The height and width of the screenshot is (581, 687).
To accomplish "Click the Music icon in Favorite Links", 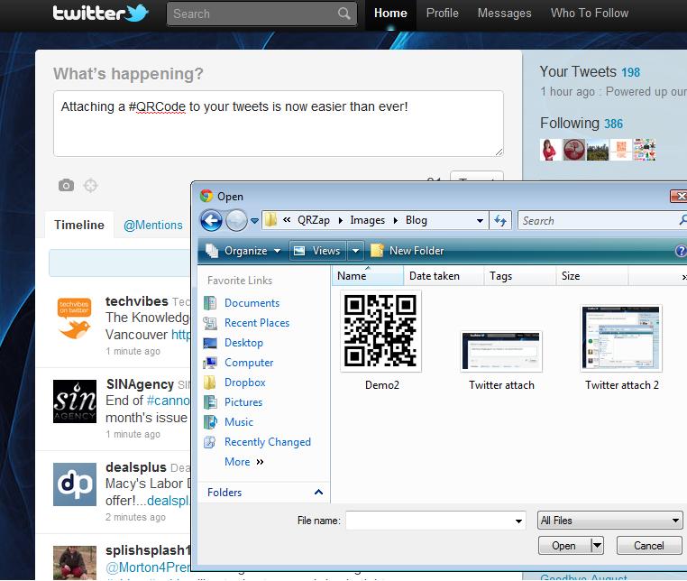I will [x=210, y=422].
